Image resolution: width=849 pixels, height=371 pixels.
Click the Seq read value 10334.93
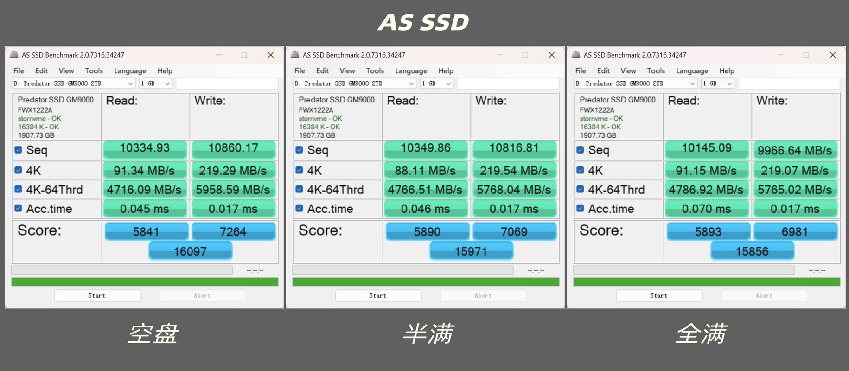145,150
